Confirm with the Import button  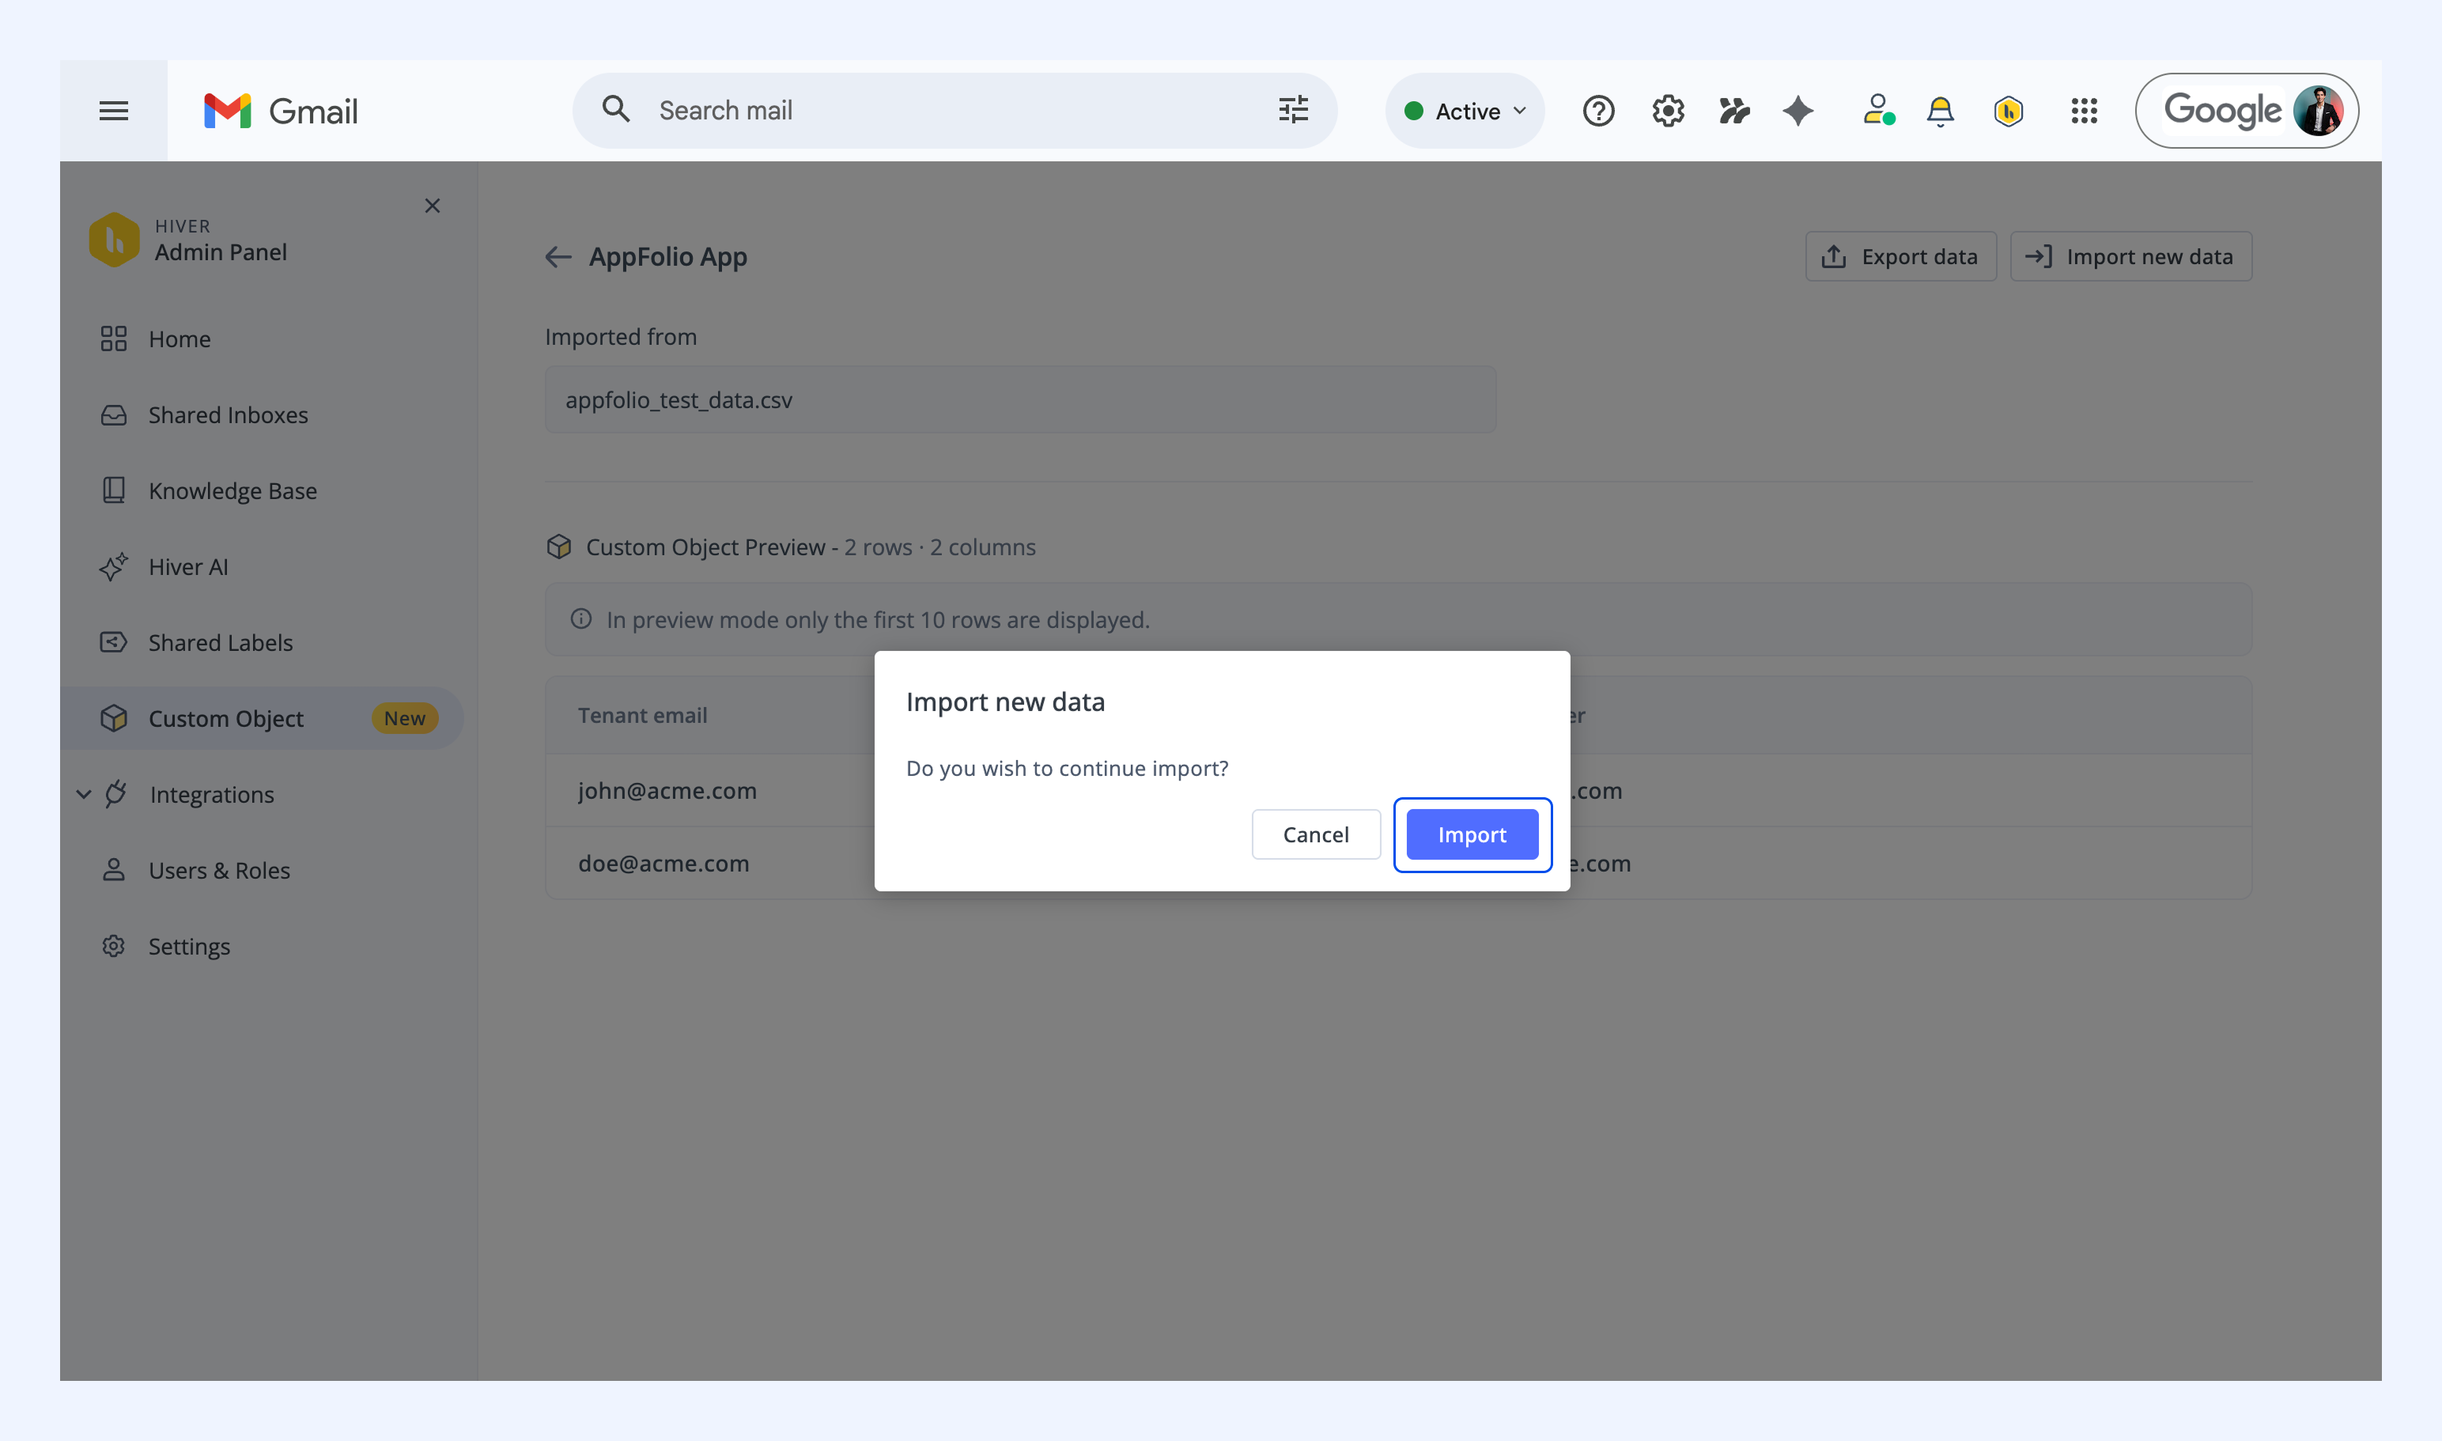[x=1472, y=834]
